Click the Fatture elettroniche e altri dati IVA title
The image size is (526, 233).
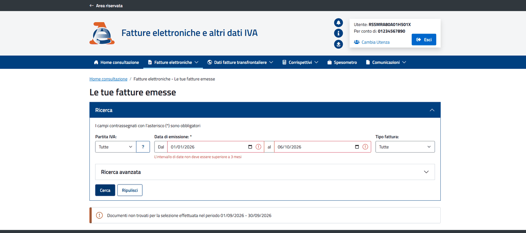coord(190,33)
